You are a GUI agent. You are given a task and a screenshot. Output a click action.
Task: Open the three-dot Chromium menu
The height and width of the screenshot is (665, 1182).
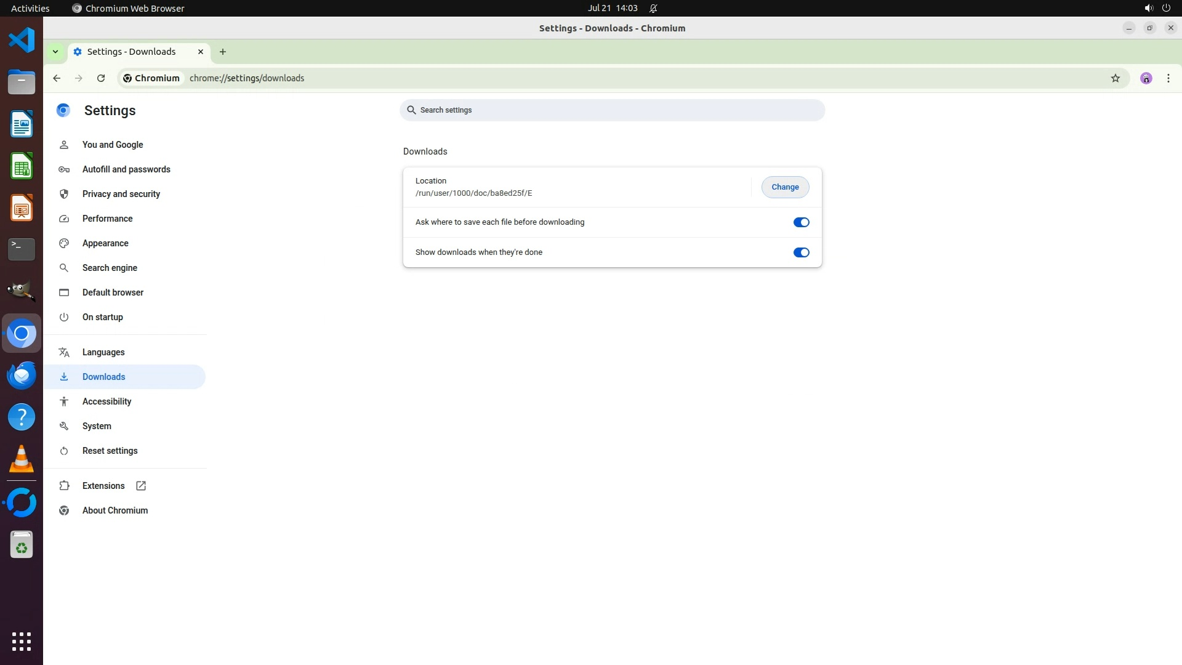(x=1168, y=78)
